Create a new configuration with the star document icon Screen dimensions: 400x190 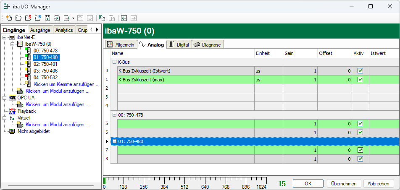9,18
